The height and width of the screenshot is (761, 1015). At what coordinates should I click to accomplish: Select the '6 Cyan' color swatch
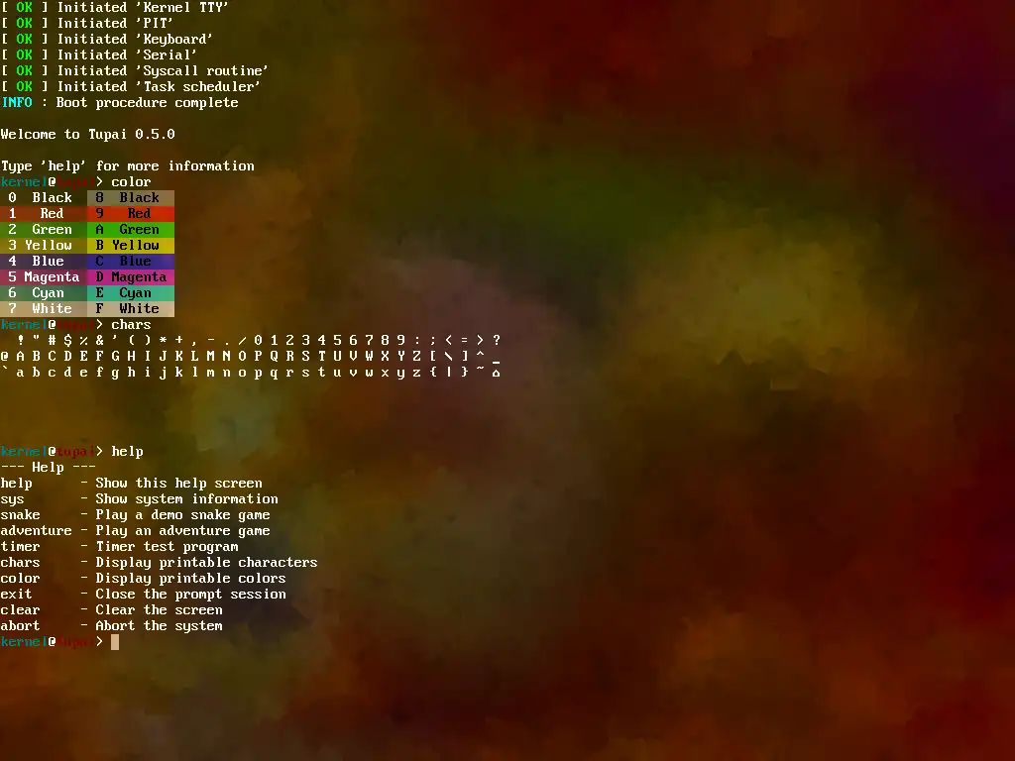point(44,293)
